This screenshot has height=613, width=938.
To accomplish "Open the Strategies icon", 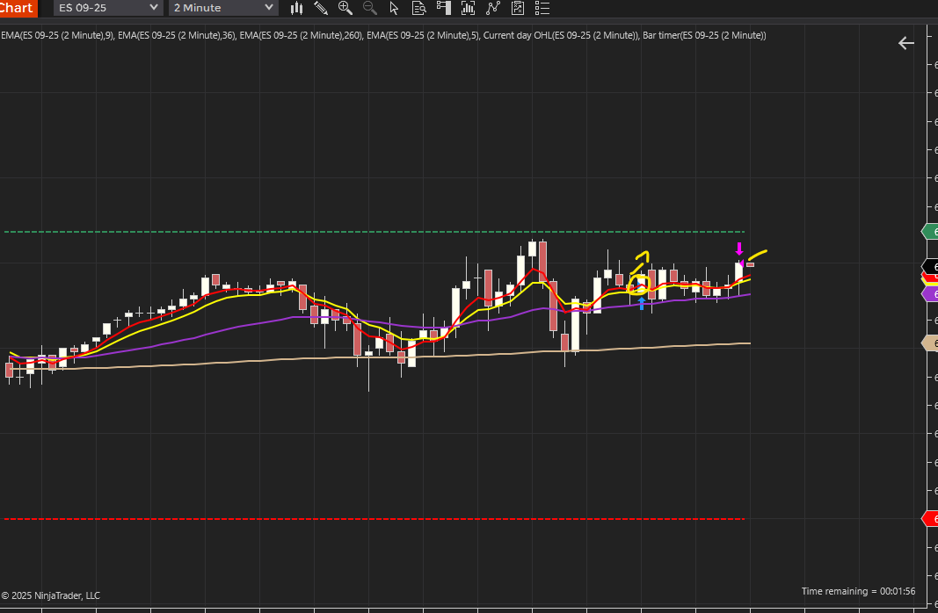I will tap(493, 8).
